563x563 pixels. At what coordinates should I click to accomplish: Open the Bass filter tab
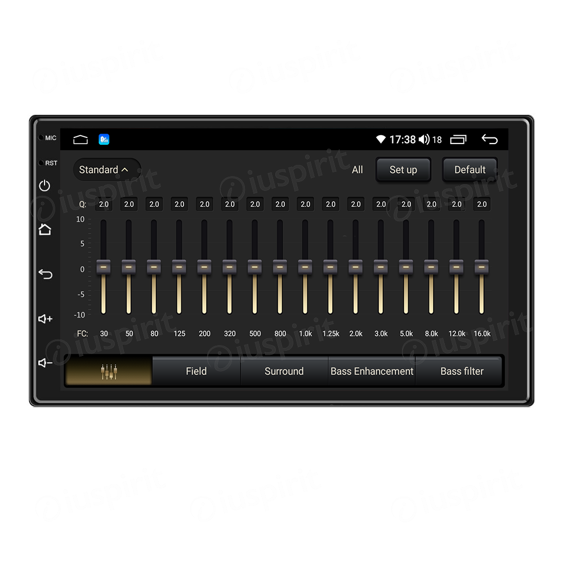click(462, 372)
